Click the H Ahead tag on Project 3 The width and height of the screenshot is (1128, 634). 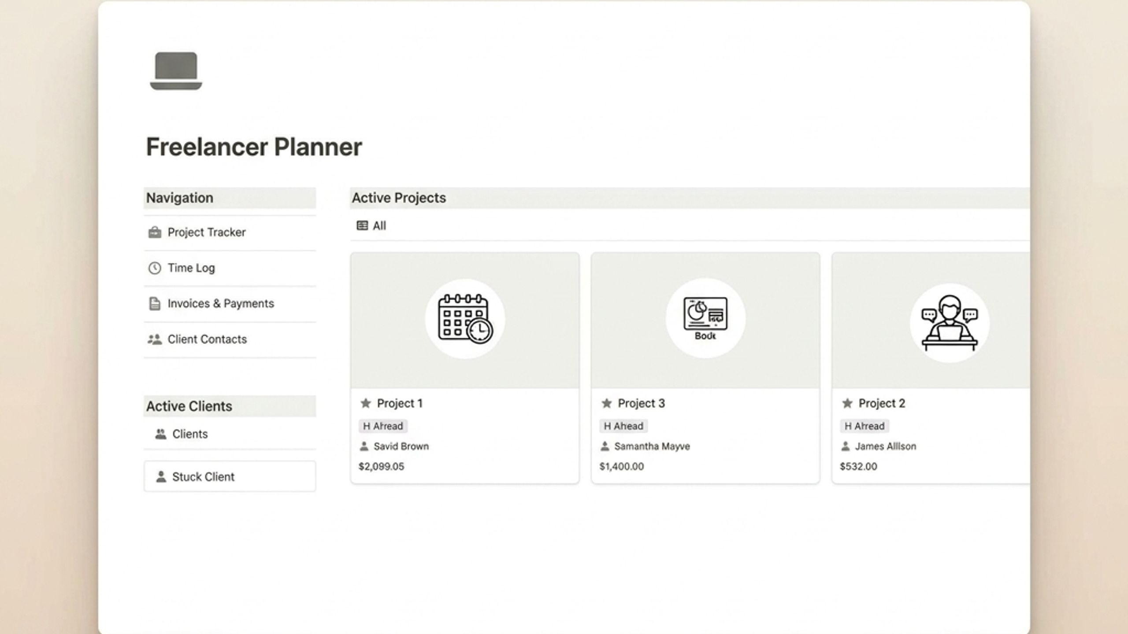pos(623,426)
